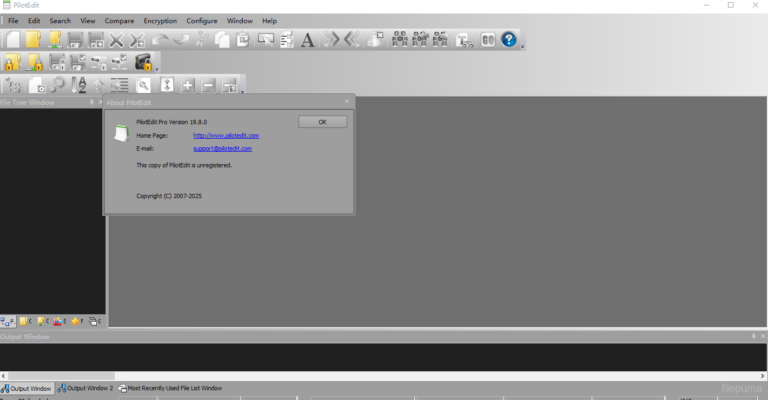Click the Undo curved arrow icon
Viewport: 768px width, 400px height.
160,39
